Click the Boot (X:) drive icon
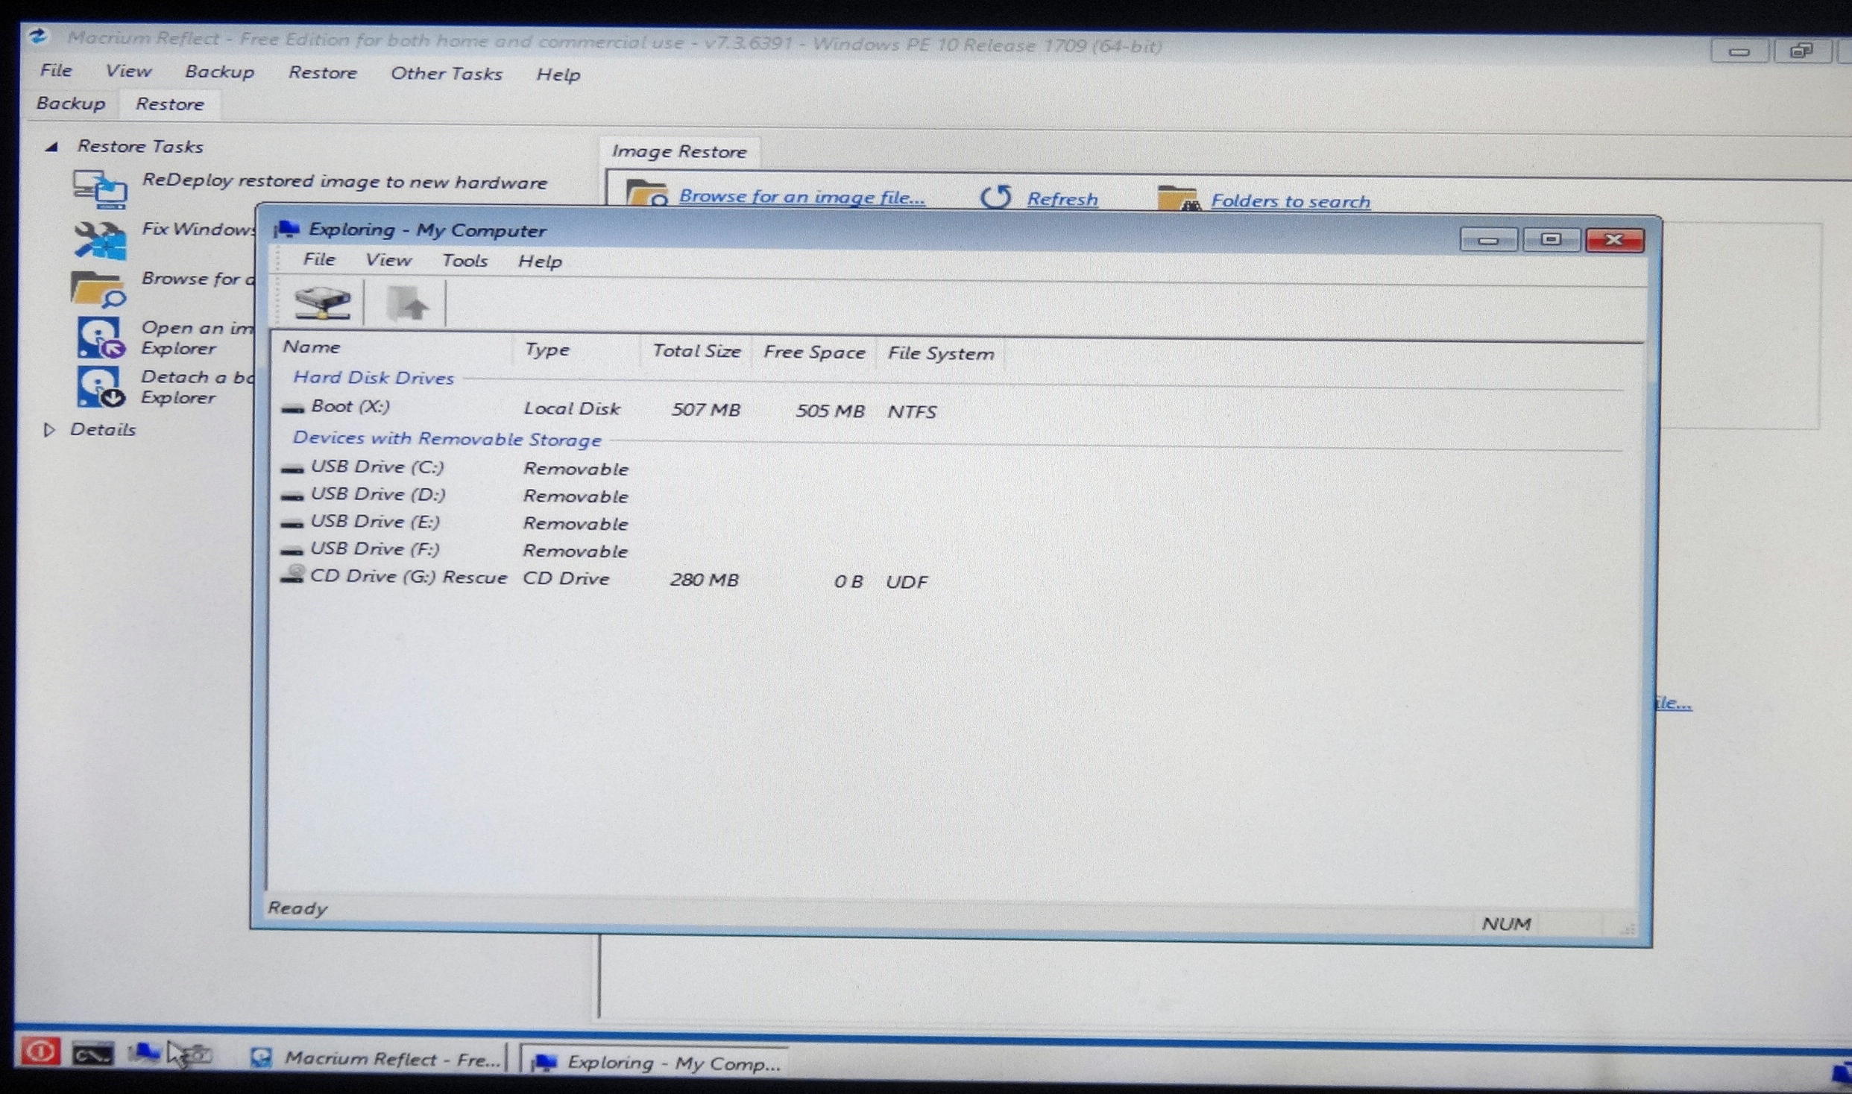This screenshot has width=1852, height=1094. coord(292,408)
